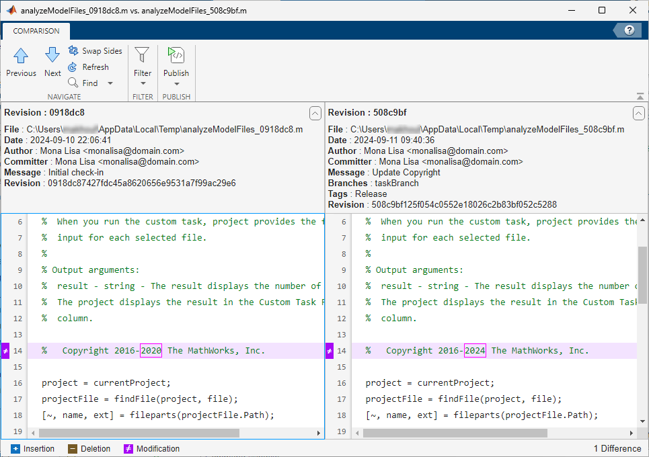649x457 pixels.
Task: Collapse the toolstrip using the corner arrow
Action: pos(640,96)
